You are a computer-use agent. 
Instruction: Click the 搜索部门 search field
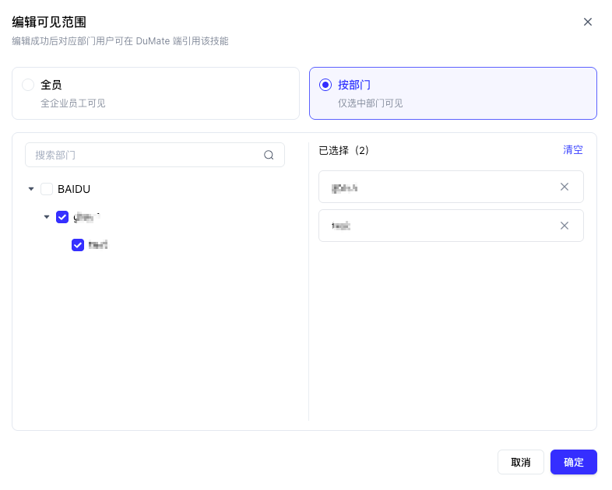pos(155,155)
